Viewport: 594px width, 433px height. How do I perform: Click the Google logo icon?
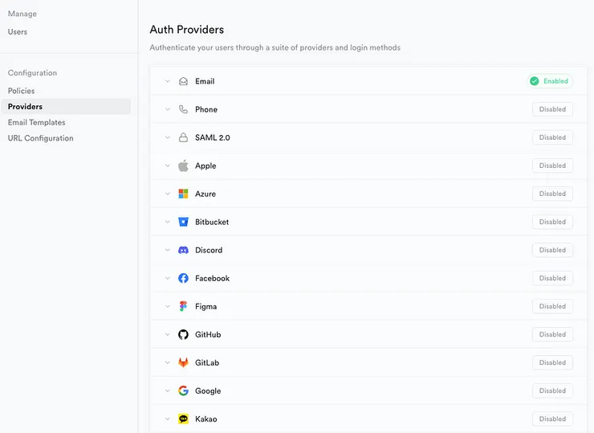pyautogui.click(x=183, y=390)
